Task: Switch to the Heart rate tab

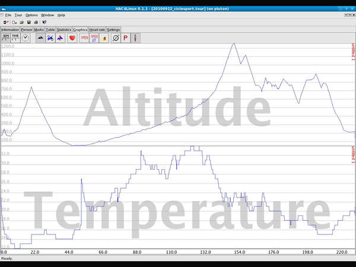Action: [x=97, y=29]
